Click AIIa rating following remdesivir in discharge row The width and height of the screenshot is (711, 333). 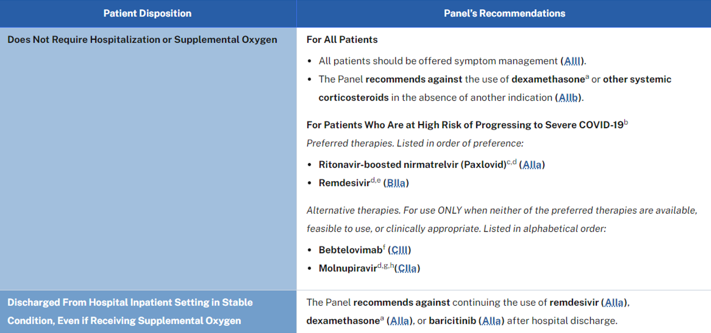[614, 303]
